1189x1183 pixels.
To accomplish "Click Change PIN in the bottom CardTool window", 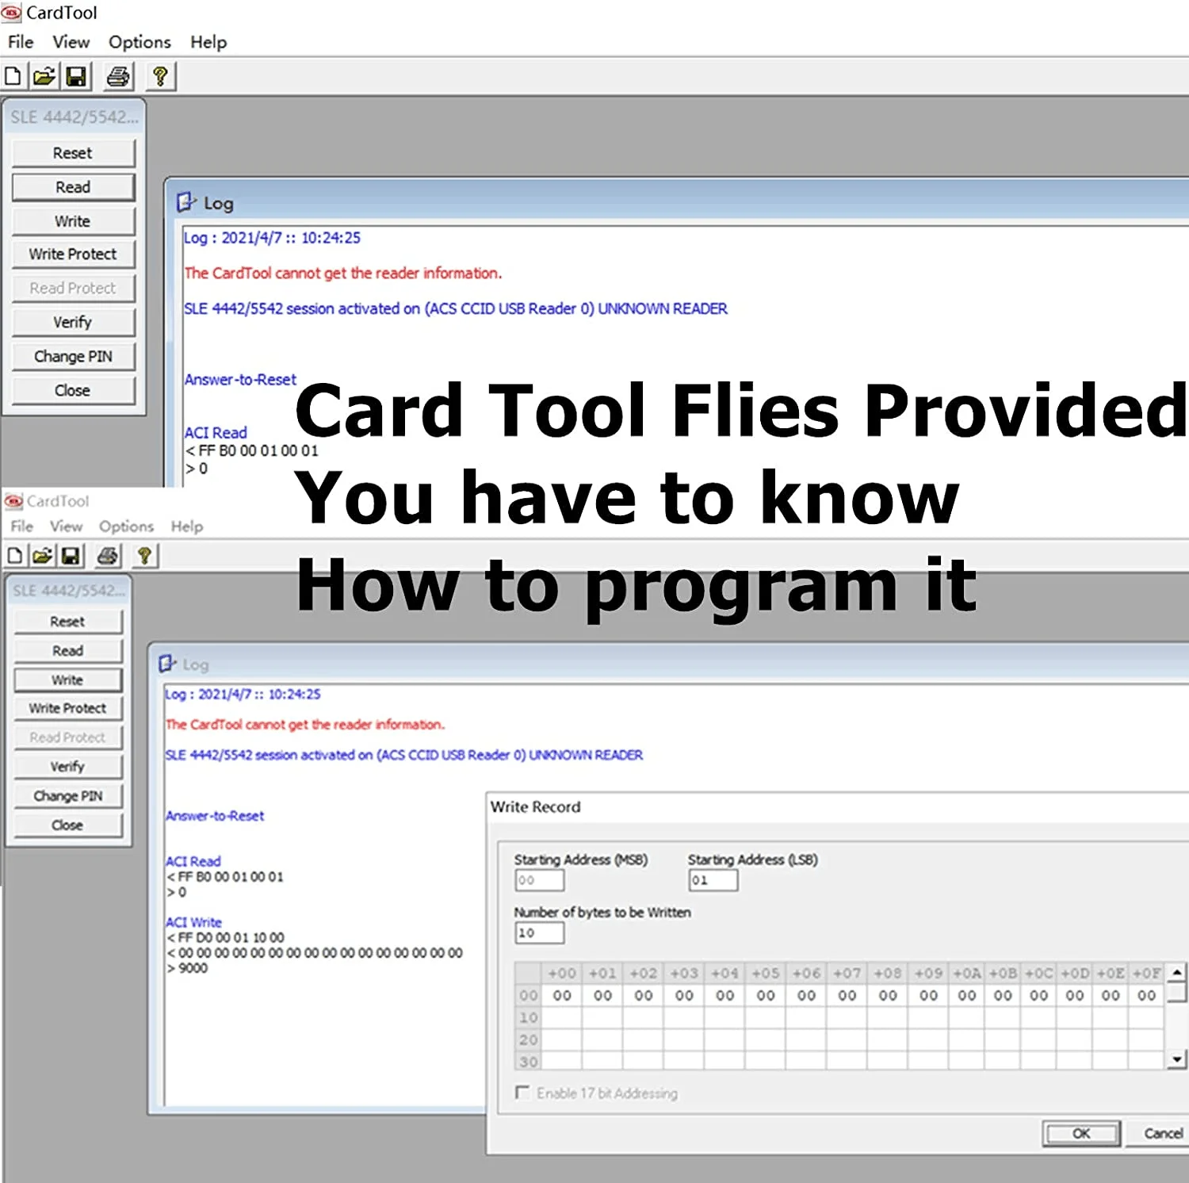I will click(x=68, y=796).
